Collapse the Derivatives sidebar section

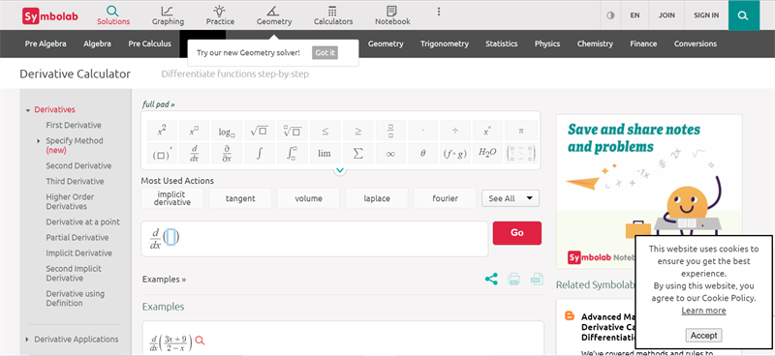[28, 110]
